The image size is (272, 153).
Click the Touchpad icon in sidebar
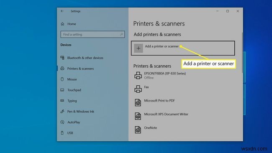pyautogui.click(x=62, y=90)
